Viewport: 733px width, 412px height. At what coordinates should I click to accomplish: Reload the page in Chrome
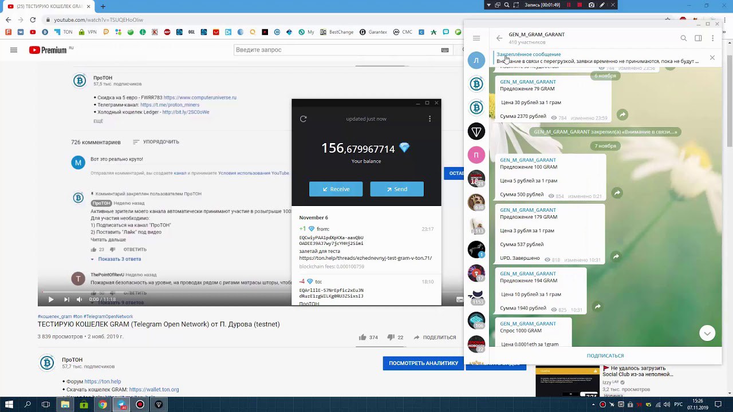pos(33,19)
